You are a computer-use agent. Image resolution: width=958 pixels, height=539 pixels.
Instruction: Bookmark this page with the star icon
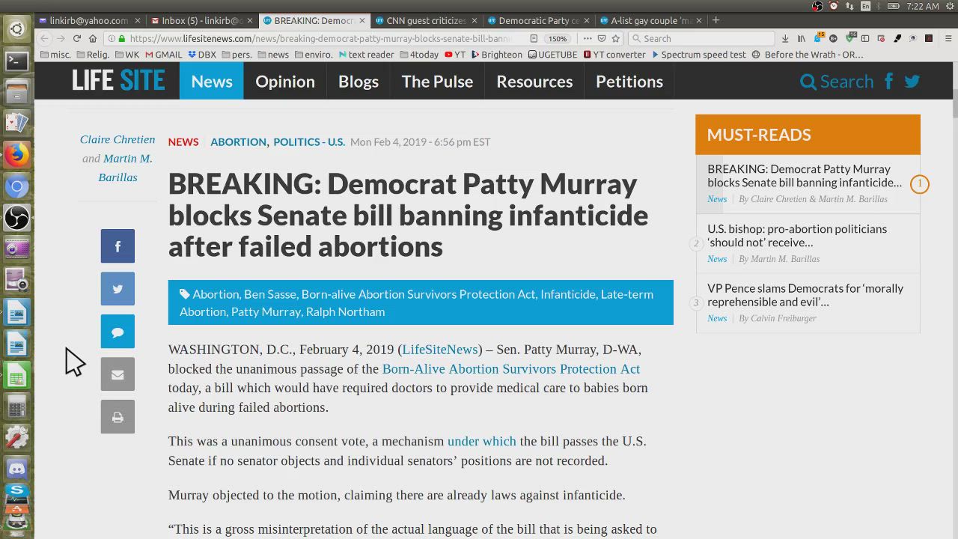pos(615,39)
